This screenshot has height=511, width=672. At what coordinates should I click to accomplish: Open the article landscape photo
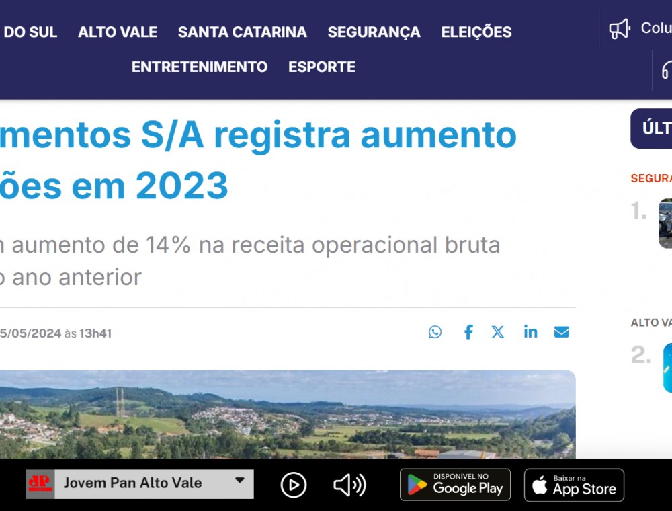(x=288, y=415)
